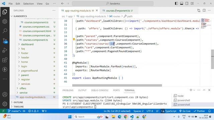Image resolution: width=214 pixels, height=120 pixels.
Task: Expand the register folder
Action: click(34, 79)
